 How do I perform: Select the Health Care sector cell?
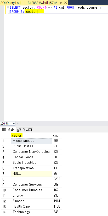pyautogui.click(x=31, y=207)
